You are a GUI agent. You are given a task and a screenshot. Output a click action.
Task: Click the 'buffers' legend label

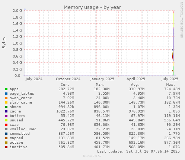(17, 116)
